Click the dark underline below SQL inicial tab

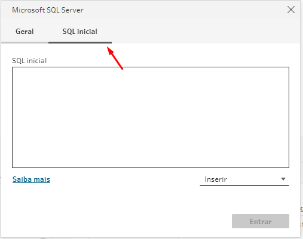(80, 42)
